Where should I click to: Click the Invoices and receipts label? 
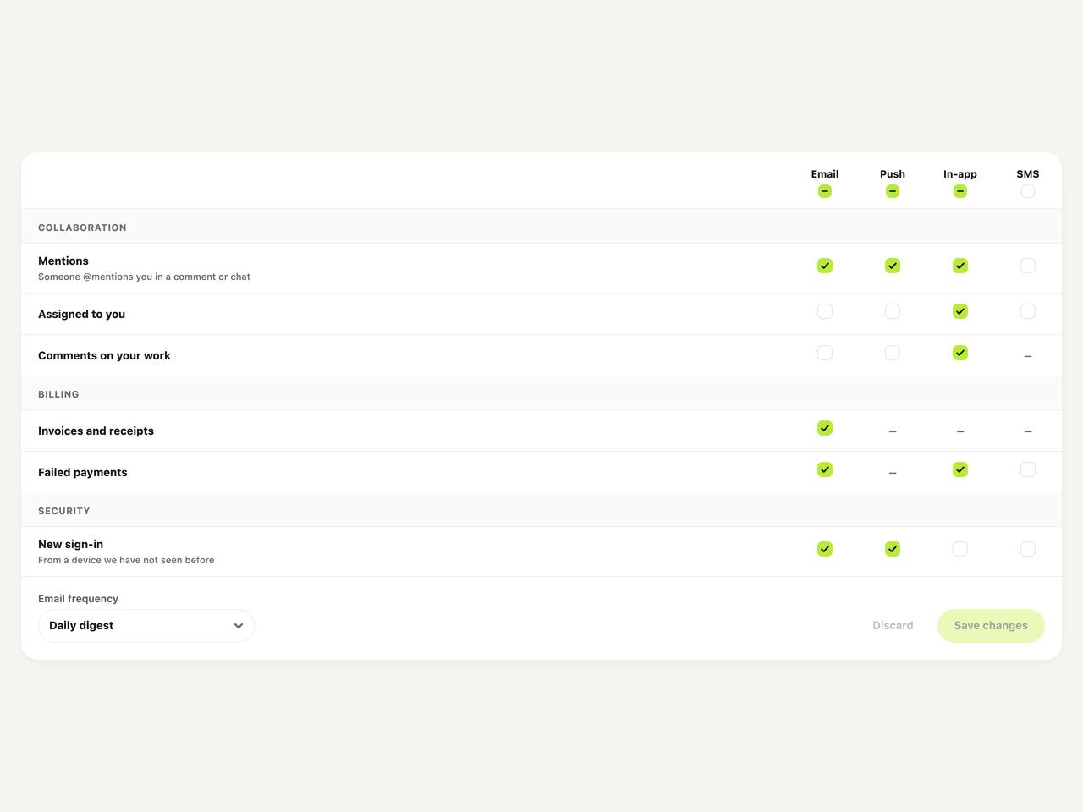(96, 431)
